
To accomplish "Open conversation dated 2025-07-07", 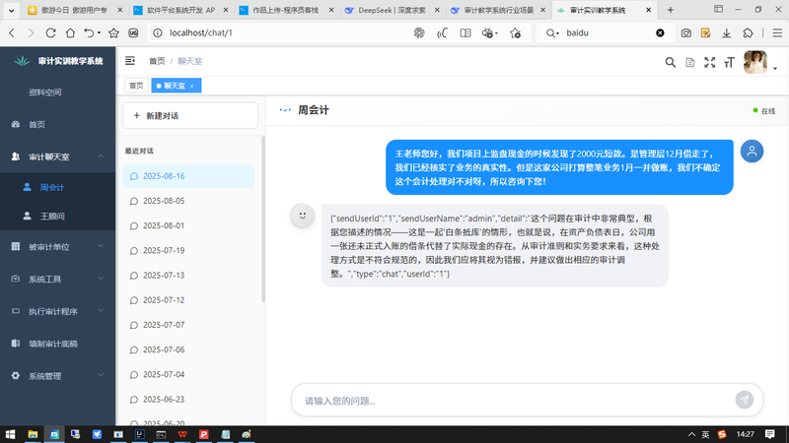I will click(188, 325).
